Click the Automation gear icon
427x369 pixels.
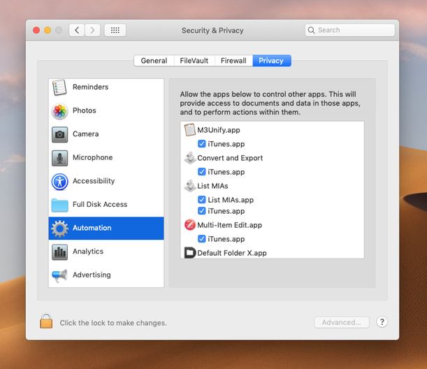tap(59, 229)
